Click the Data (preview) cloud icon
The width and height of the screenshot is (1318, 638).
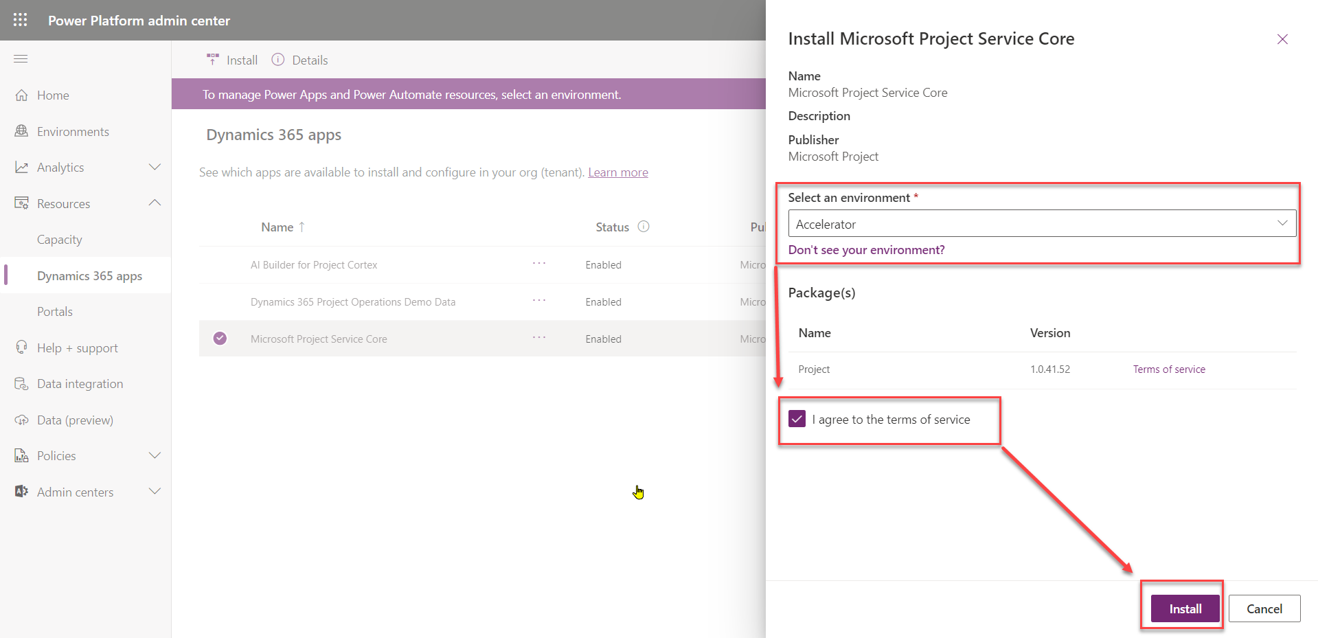coord(21,420)
